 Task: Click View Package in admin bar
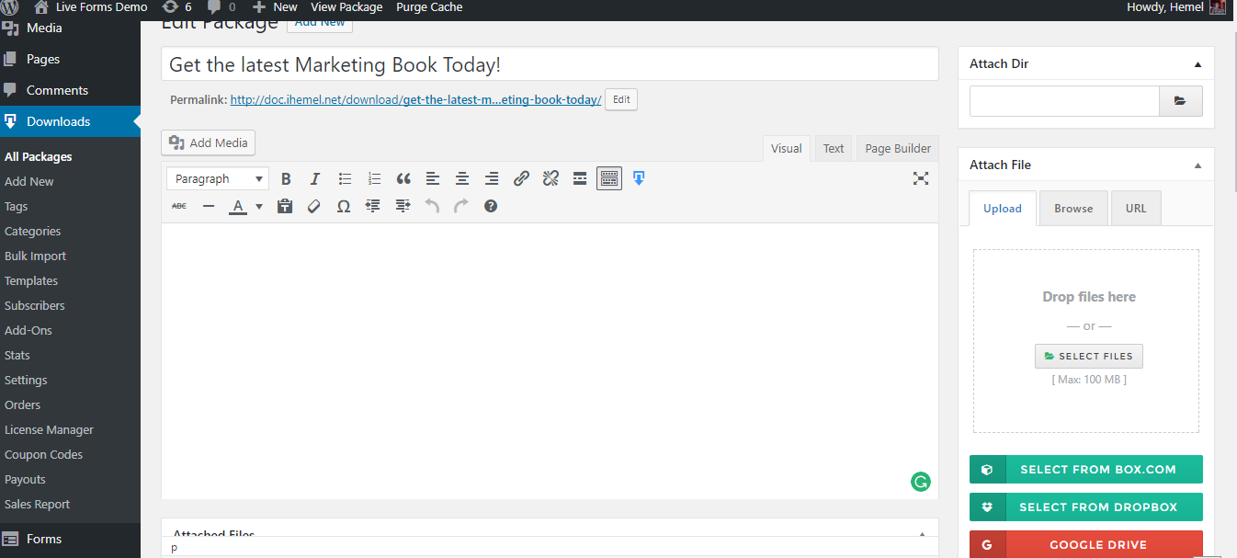pyautogui.click(x=346, y=7)
